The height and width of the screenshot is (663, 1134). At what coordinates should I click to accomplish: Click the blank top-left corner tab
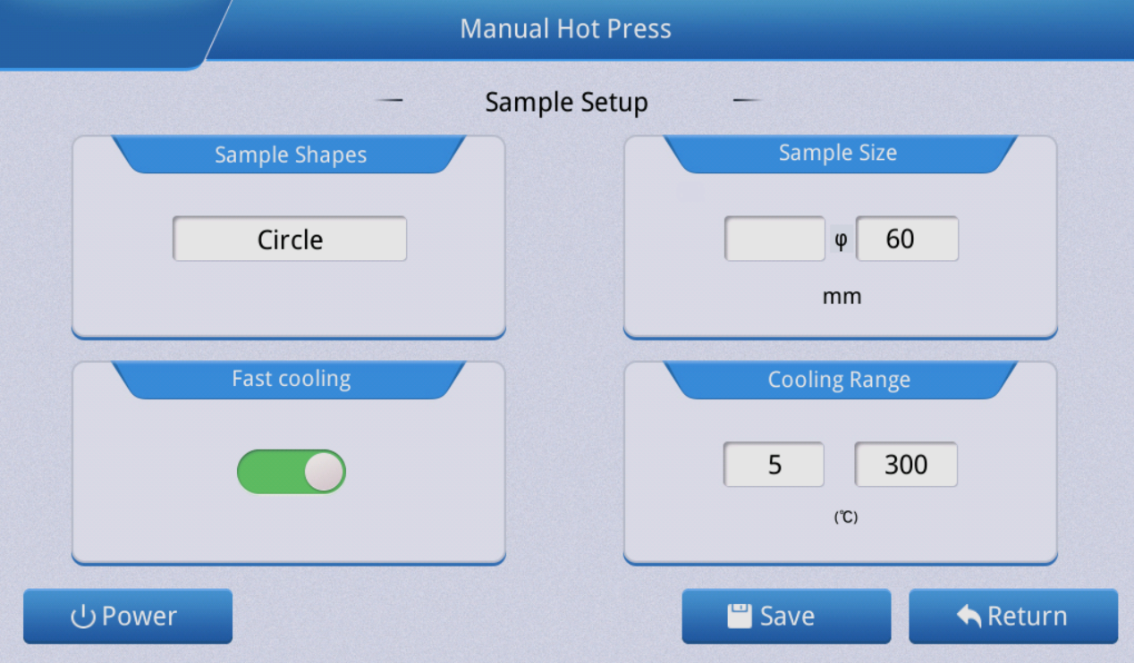[x=103, y=32]
